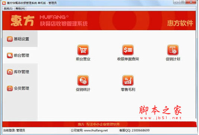Click the 惠方 logo in the banner
Viewport: 199px width, 135px height.
click(23, 21)
